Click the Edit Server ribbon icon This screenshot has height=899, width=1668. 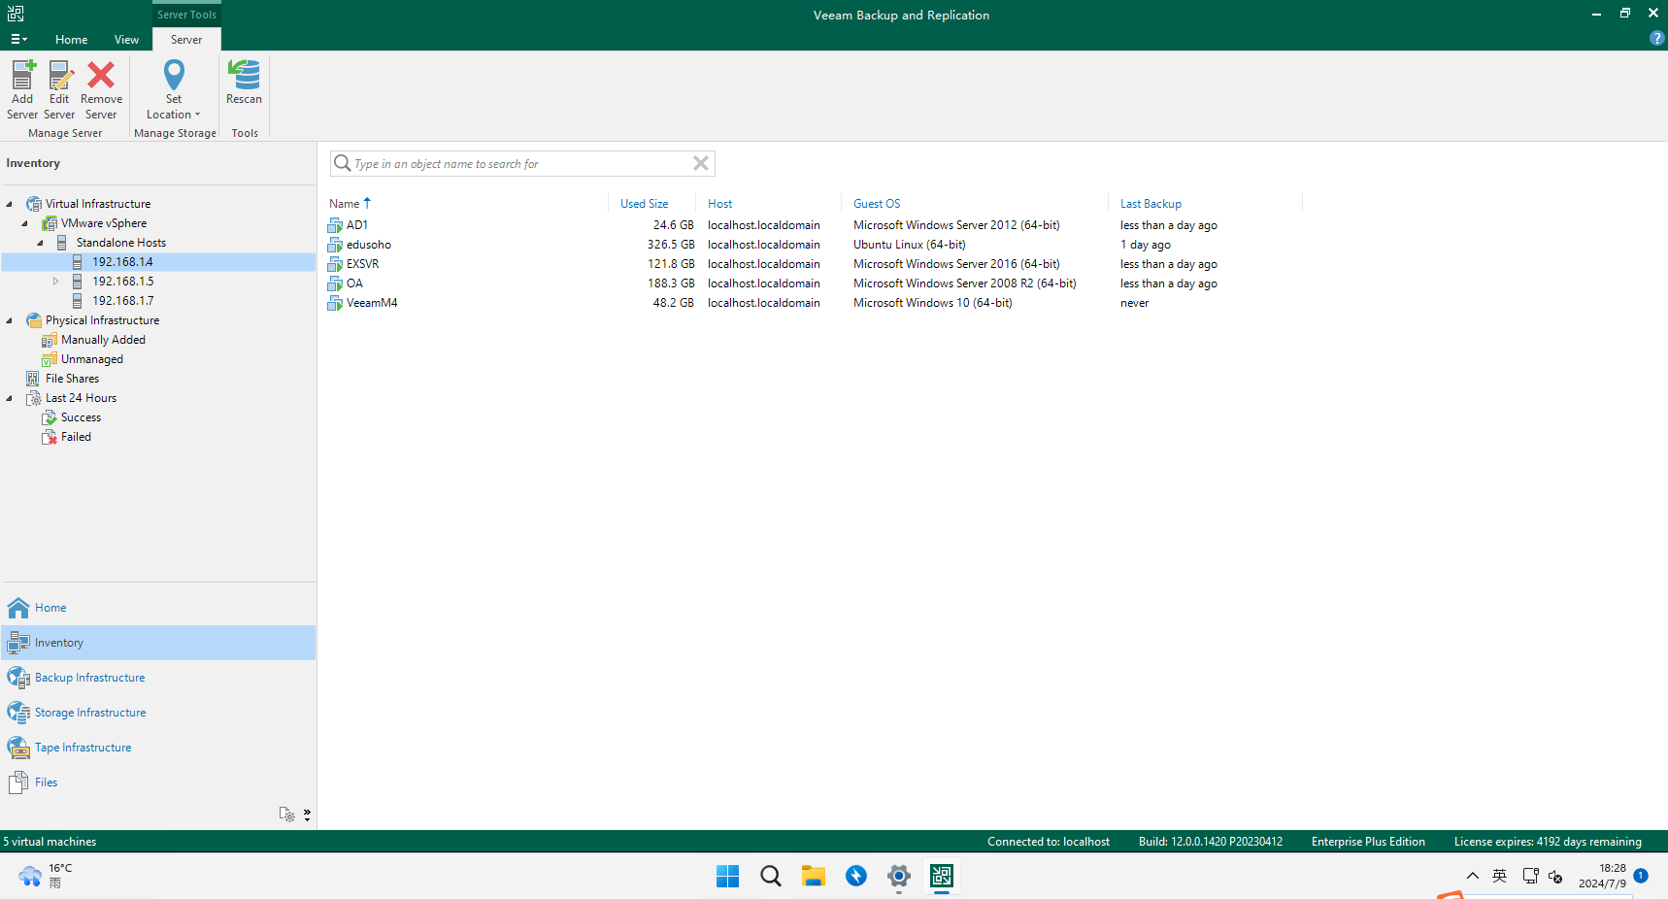pyautogui.click(x=60, y=76)
